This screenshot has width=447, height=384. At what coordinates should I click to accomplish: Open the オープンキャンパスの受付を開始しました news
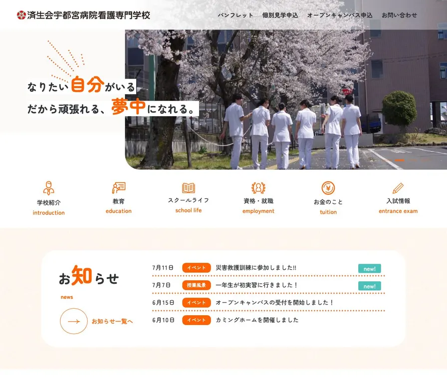[274, 303]
